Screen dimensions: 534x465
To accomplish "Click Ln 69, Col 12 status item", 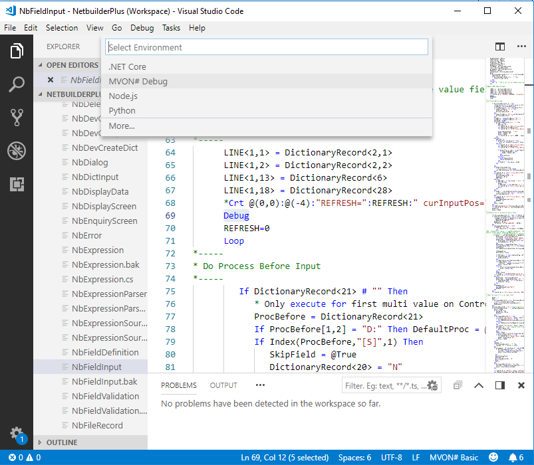I will tap(285, 458).
